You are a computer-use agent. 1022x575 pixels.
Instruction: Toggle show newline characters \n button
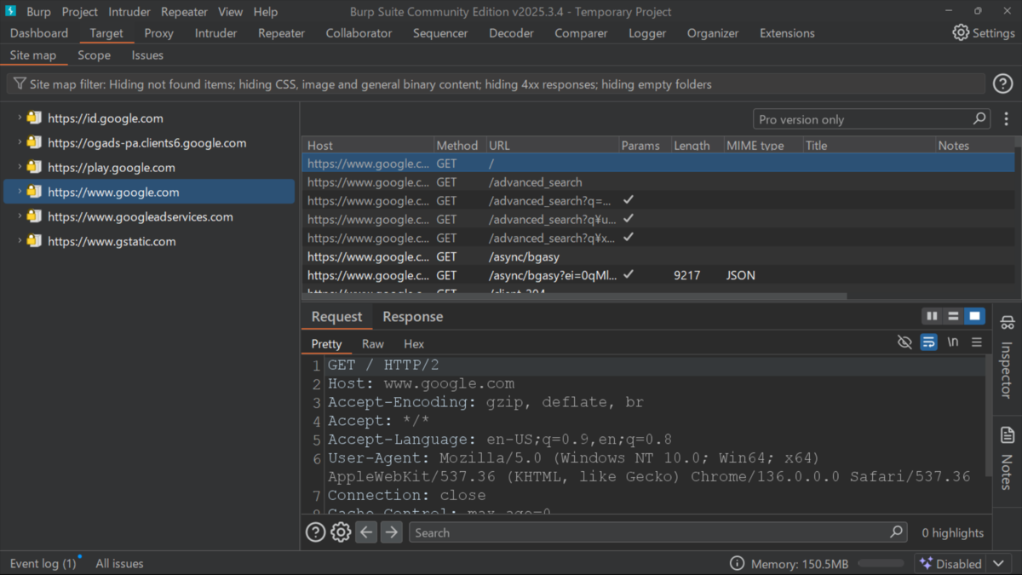953,342
